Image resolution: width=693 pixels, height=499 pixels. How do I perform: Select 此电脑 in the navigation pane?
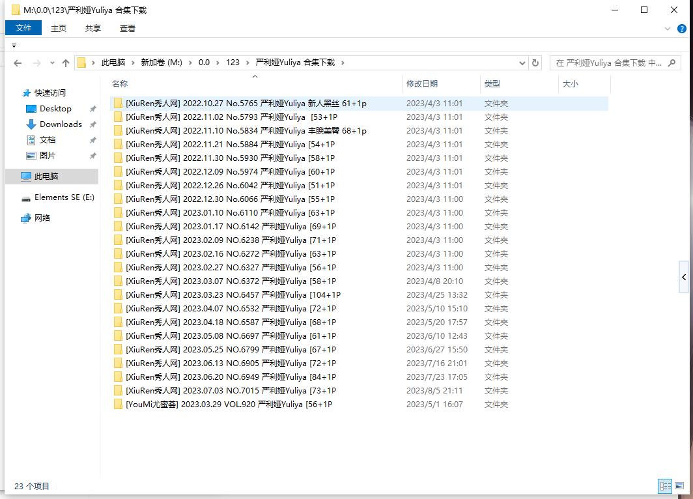pos(51,177)
